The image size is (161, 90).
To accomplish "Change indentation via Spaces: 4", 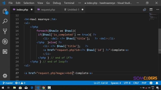I will 116,83.
